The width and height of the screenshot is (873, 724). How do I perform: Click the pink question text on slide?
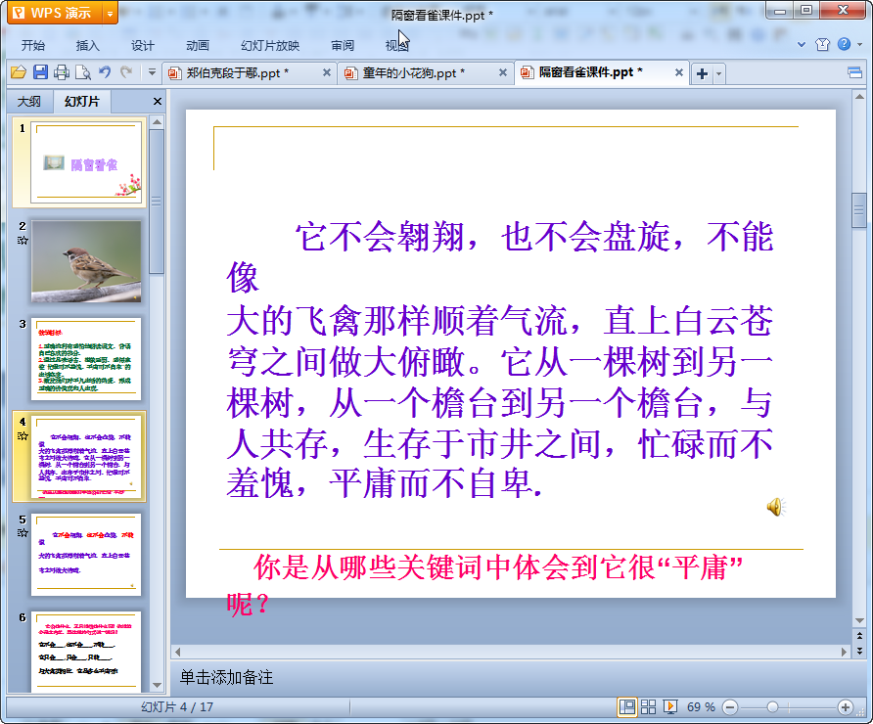484,585
